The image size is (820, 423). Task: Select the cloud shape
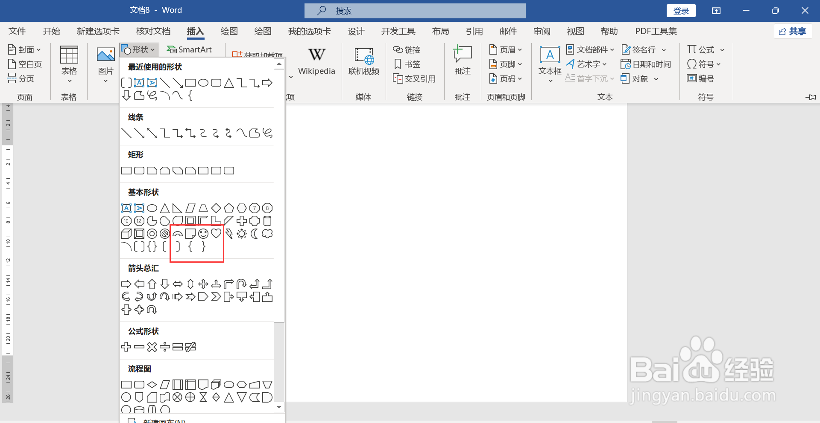[x=267, y=234]
